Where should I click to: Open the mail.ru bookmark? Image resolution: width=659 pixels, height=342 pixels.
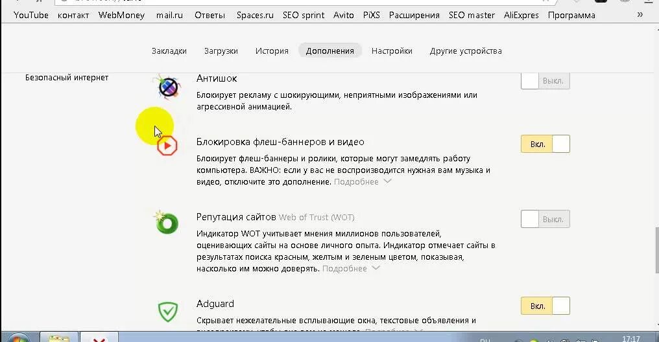click(x=169, y=15)
